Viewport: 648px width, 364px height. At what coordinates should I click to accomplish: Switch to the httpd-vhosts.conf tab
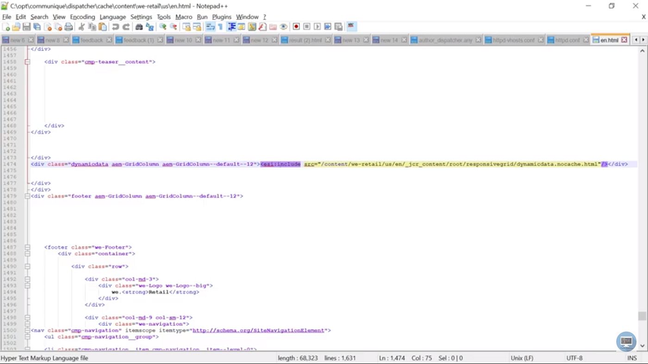[x=513, y=40]
